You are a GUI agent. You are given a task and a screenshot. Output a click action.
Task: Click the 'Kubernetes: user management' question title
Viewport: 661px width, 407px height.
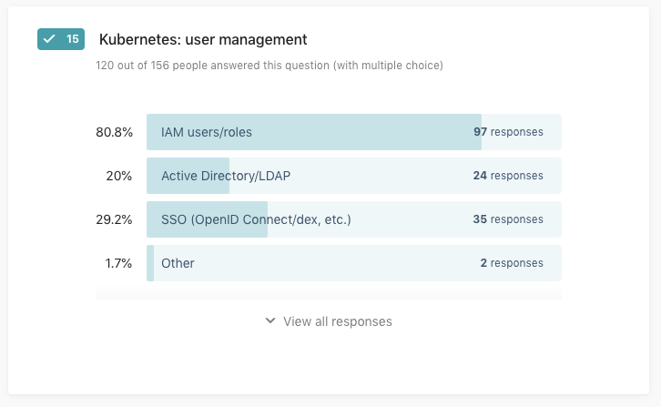click(x=202, y=40)
